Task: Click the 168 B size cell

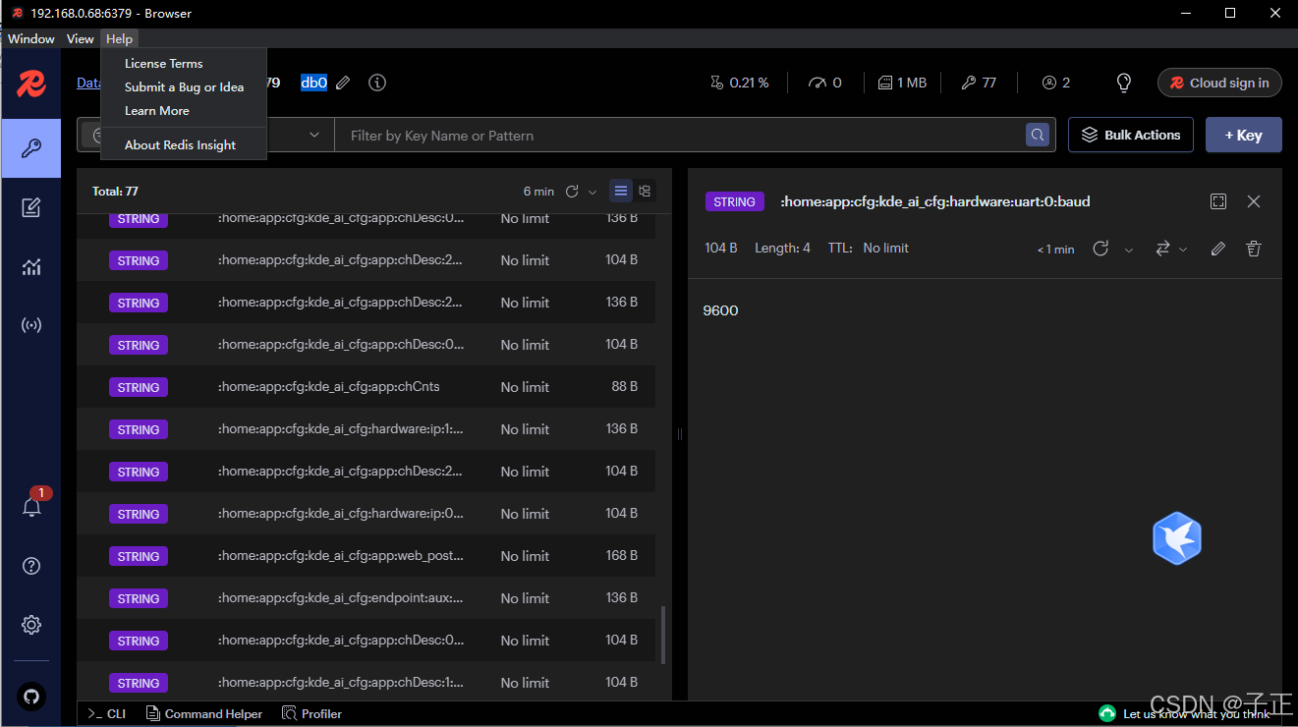Action: click(622, 556)
